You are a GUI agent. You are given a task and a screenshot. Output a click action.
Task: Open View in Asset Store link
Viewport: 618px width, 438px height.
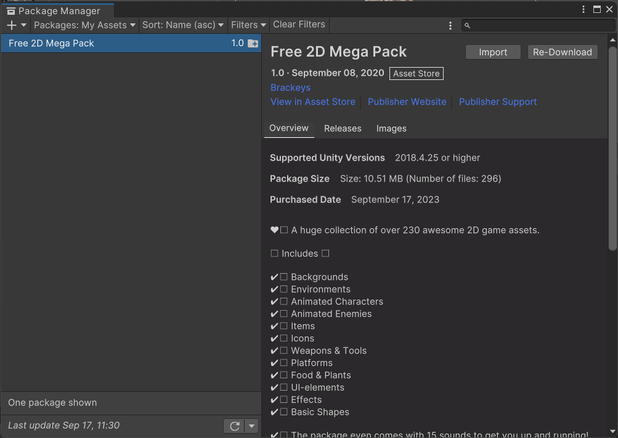tap(313, 102)
